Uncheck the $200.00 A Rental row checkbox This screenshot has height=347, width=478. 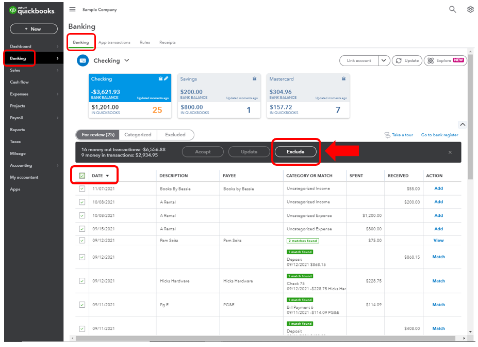click(x=82, y=202)
